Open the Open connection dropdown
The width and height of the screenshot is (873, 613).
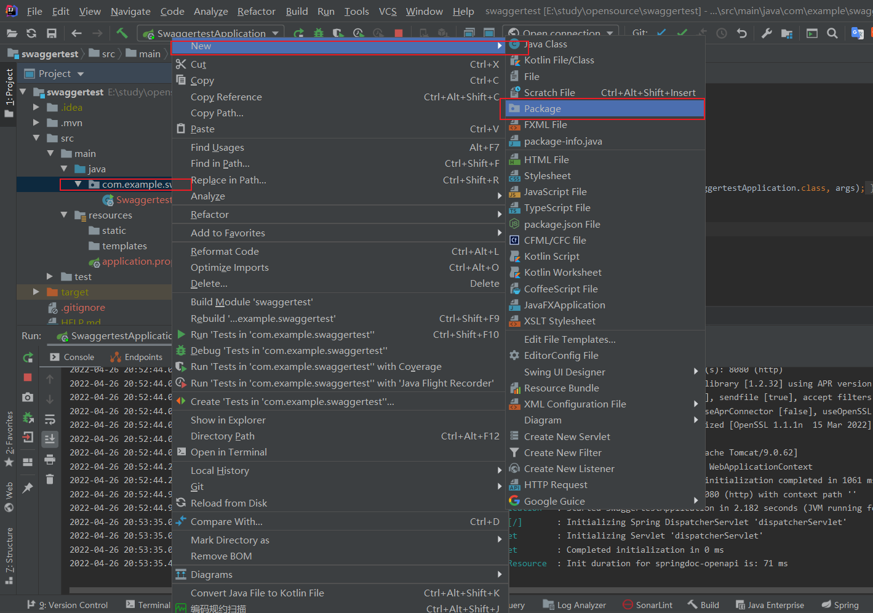tap(562, 33)
